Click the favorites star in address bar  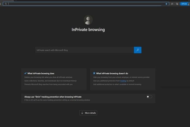pyautogui.click(x=166, y=4)
